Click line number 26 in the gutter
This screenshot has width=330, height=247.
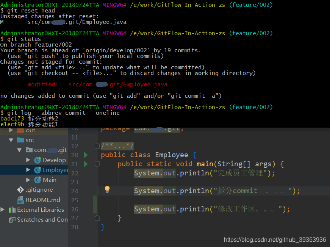click(x=75, y=209)
